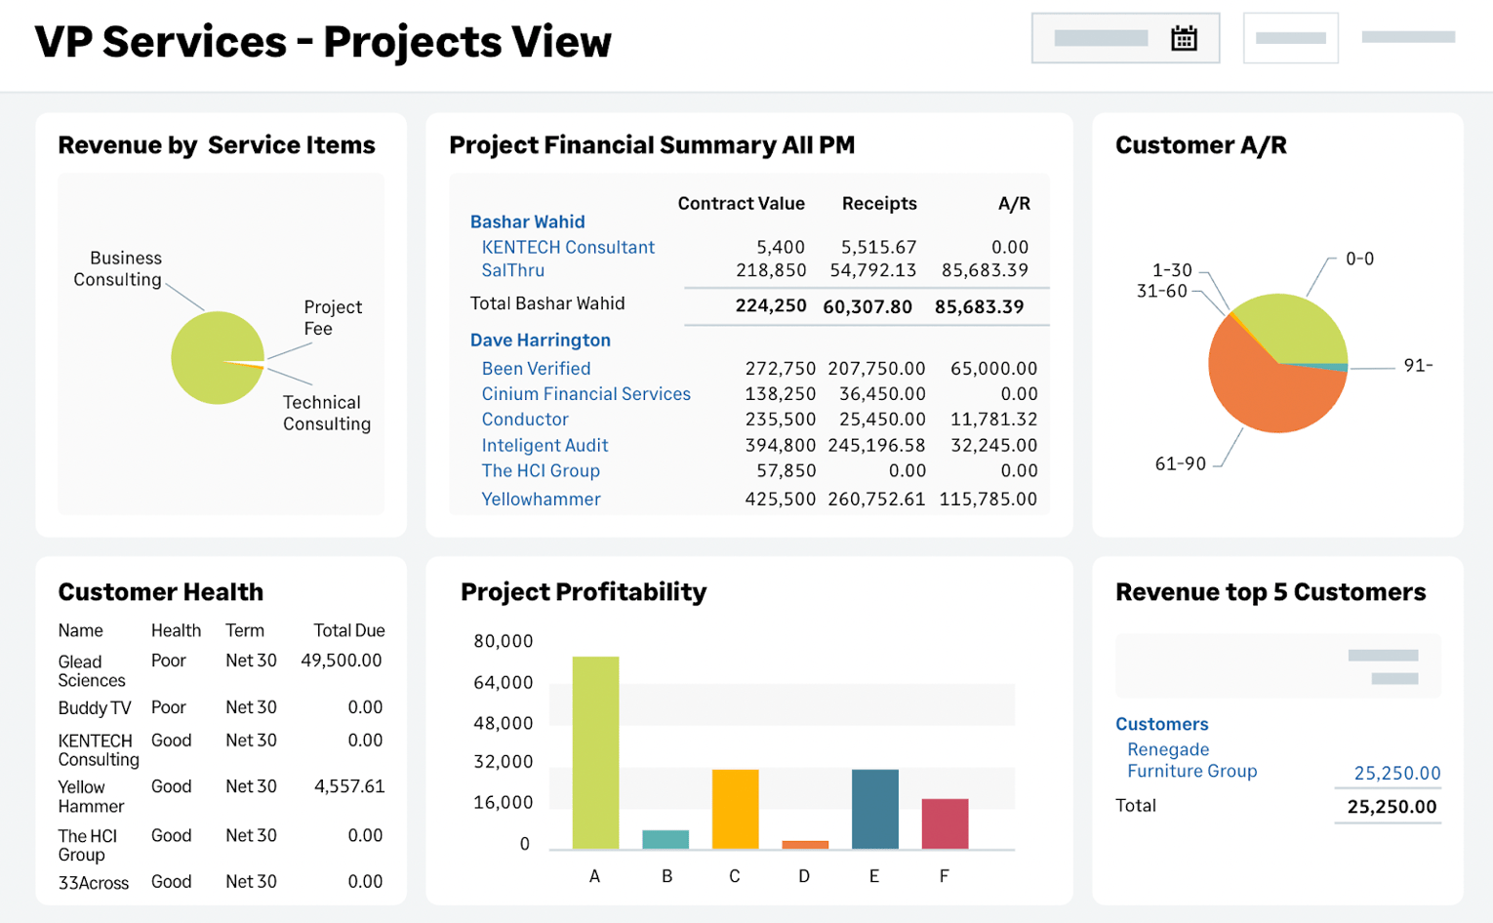Open Renegade Furniture Group customer link
Viewport: 1493px width, 923px height.
pyautogui.click(x=1191, y=760)
